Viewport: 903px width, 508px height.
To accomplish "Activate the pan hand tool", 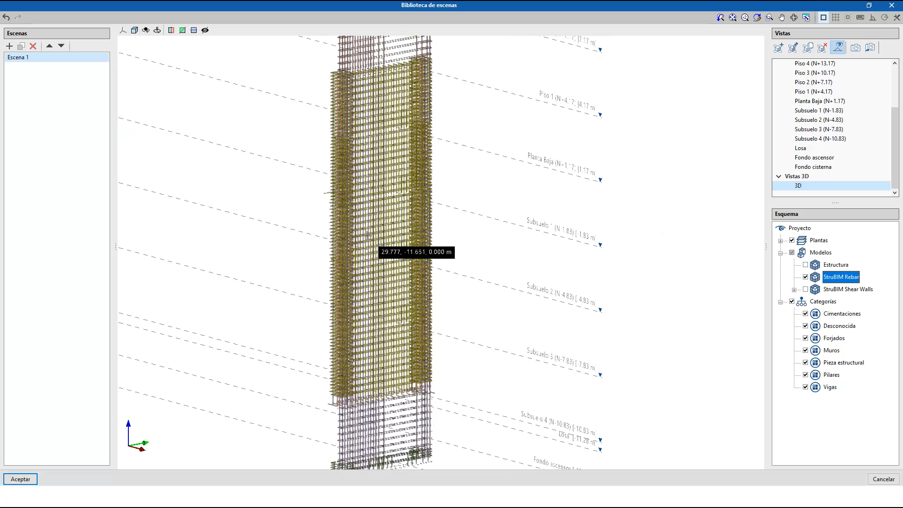I will pos(782,17).
